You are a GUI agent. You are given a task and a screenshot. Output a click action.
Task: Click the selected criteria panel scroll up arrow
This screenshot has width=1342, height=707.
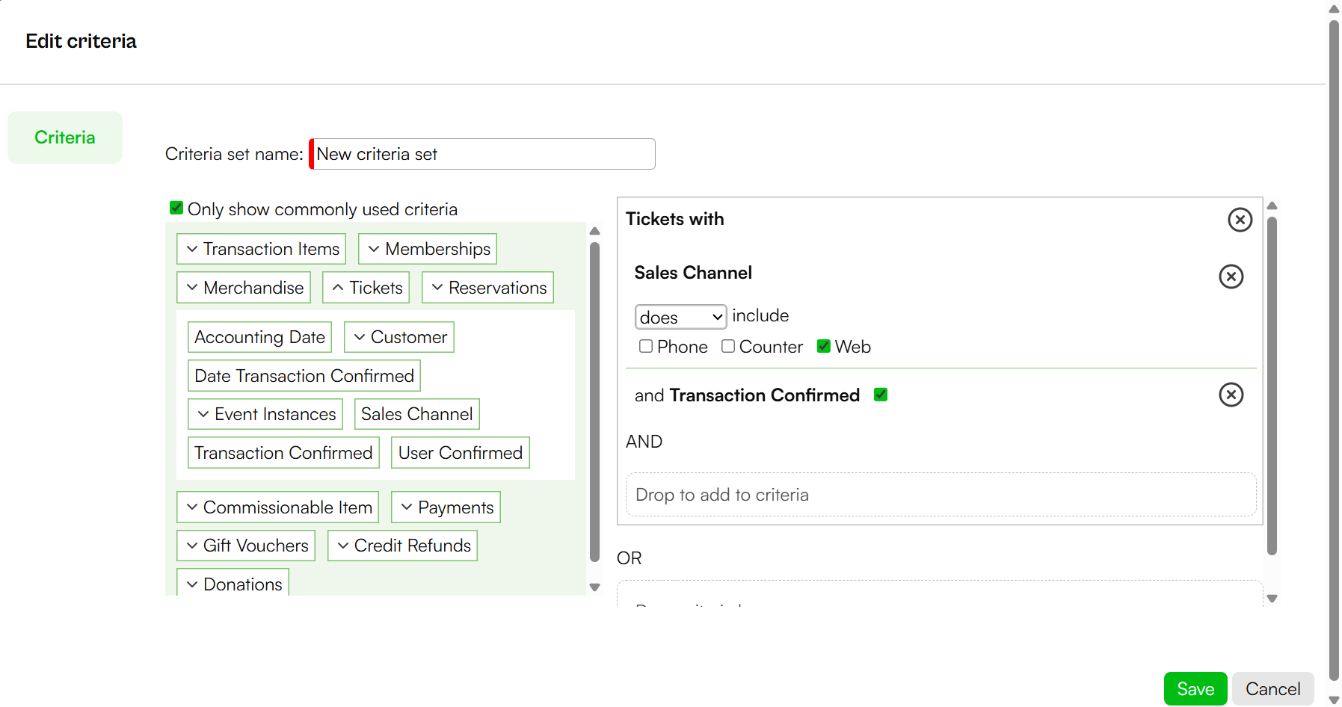(x=1272, y=206)
